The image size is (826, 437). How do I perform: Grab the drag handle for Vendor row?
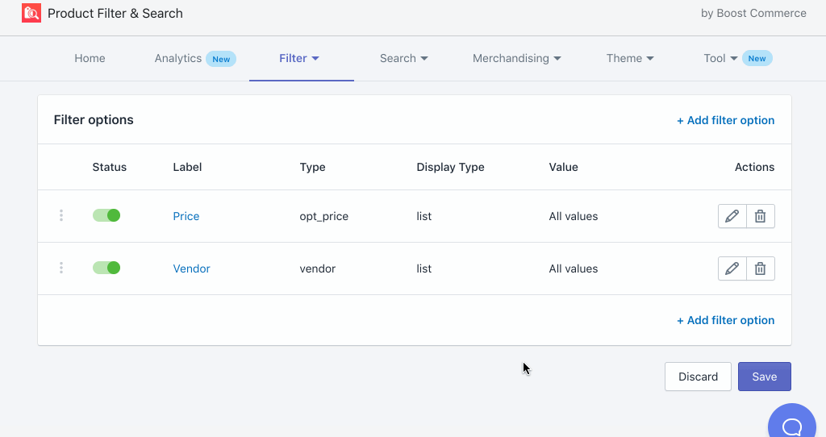click(x=61, y=268)
